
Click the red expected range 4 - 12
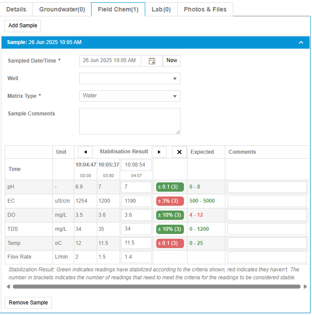(x=196, y=215)
